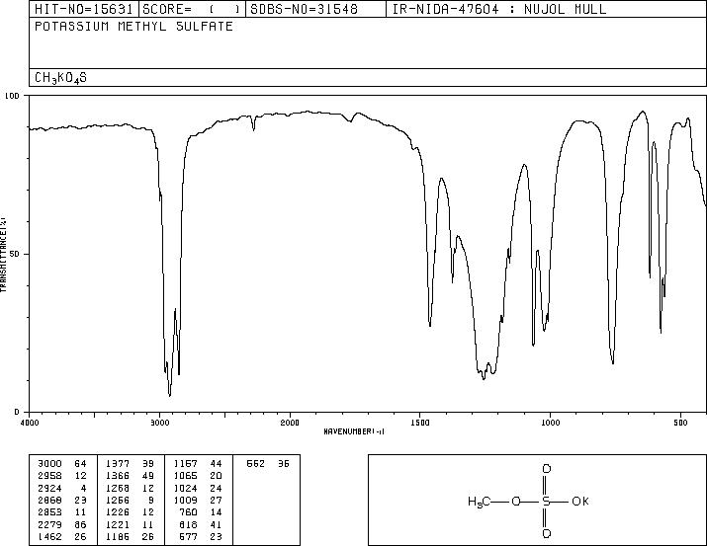Click the sulfur atom in structure diagram
The width and height of the screenshot is (707, 546).
tap(546, 501)
